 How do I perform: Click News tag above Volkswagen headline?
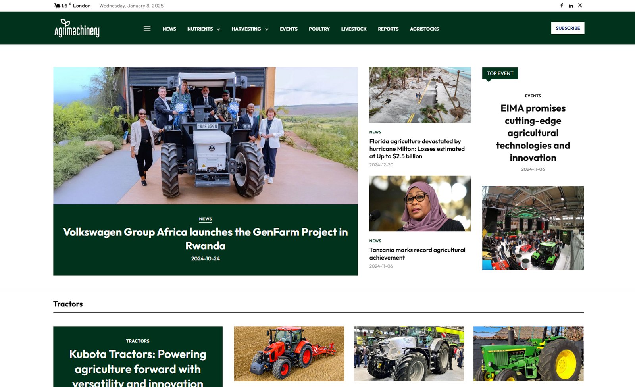coord(205,219)
